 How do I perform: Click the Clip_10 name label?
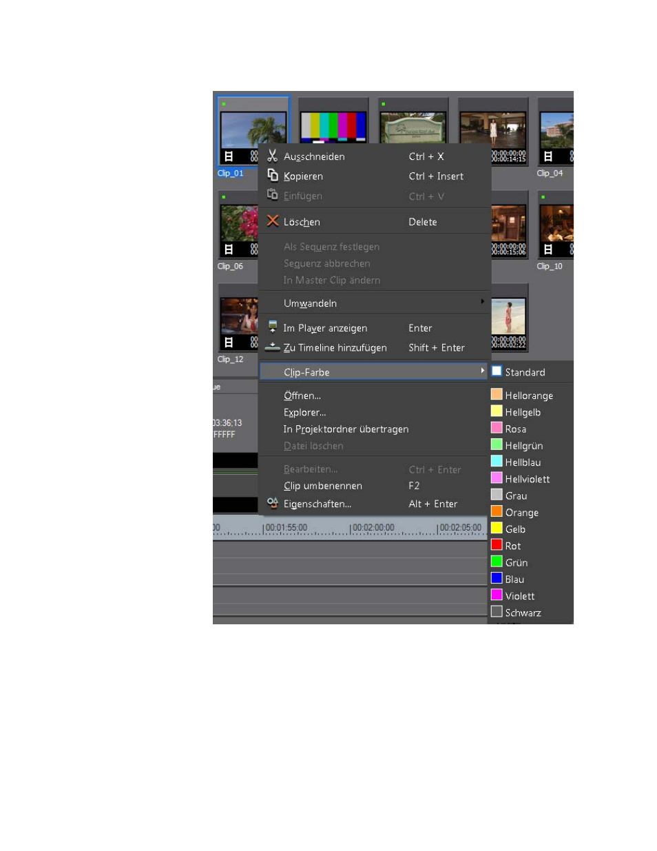pyautogui.click(x=550, y=266)
